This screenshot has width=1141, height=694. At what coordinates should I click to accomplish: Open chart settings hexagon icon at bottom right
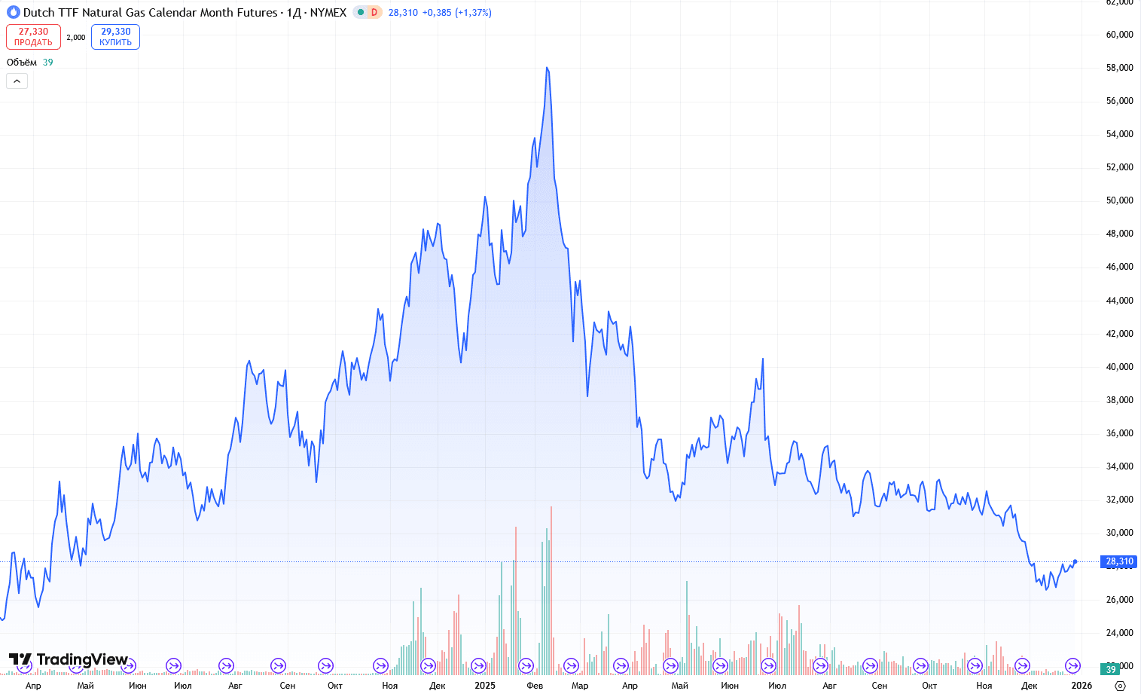[x=1120, y=685]
